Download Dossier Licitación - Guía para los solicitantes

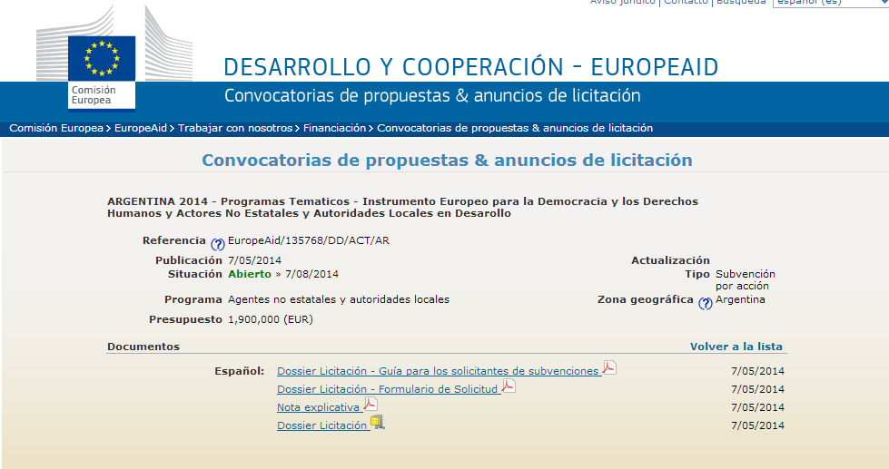438,371
